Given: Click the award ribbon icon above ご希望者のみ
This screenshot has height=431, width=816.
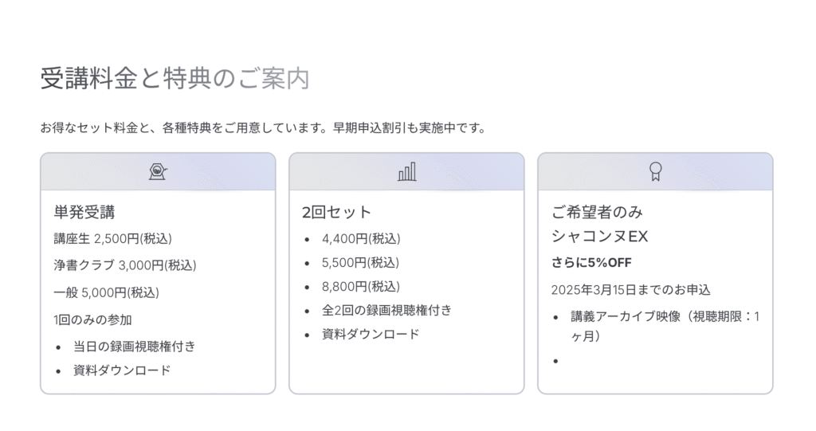Looking at the screenshot, I should click(655, 171).
